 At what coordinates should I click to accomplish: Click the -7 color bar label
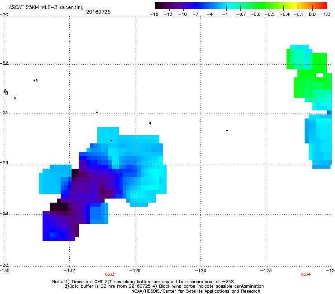(196, 14)
